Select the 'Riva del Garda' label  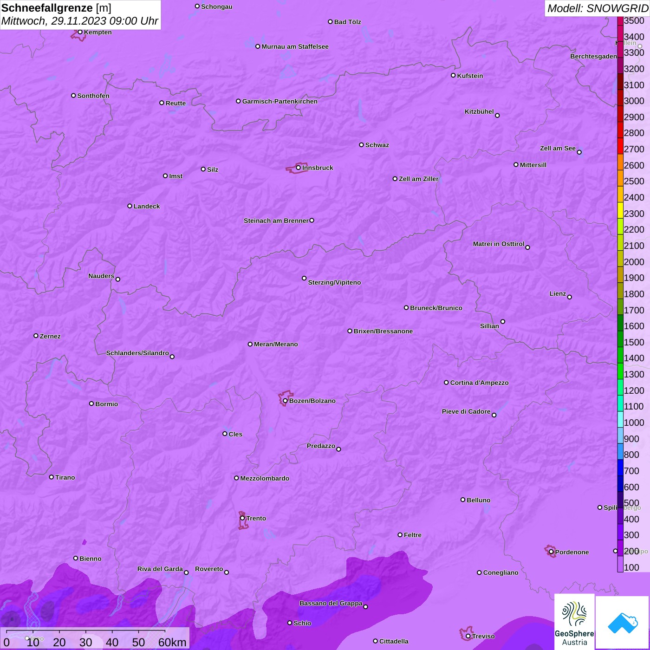[160, 569]
